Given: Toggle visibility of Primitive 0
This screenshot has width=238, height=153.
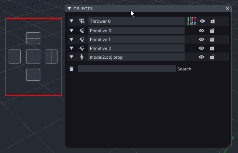Looking at the screenshot, I should pos(202,30).
